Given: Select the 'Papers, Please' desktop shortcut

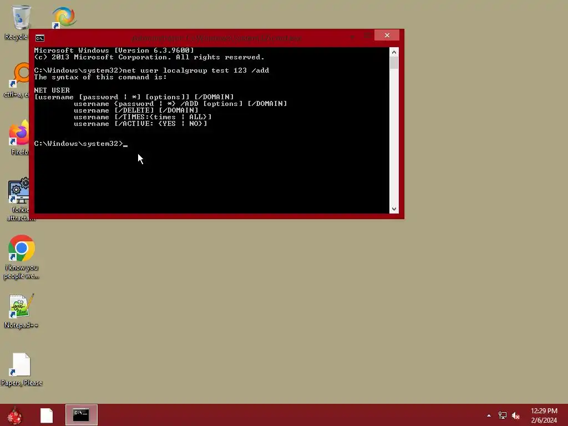Looking at the screenshot, I should 22,369.
